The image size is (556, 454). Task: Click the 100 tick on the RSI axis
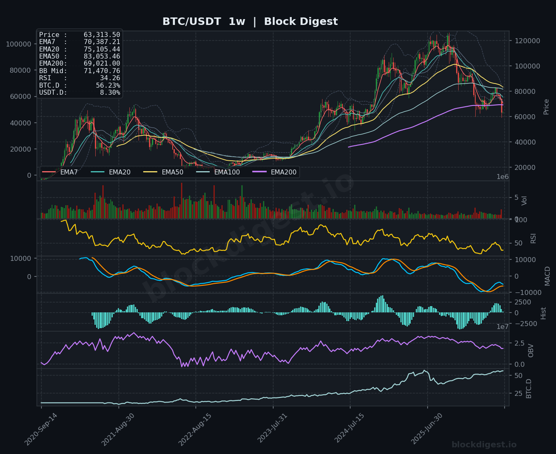coord(521,219)
